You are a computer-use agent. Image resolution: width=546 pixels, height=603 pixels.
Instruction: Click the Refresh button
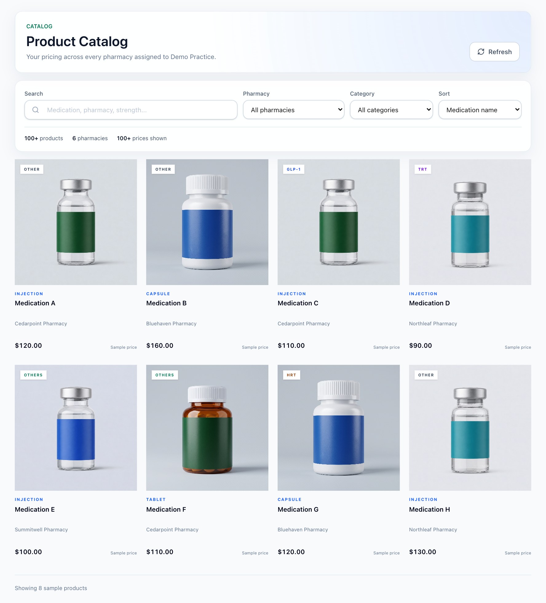[x=494, y=52]
